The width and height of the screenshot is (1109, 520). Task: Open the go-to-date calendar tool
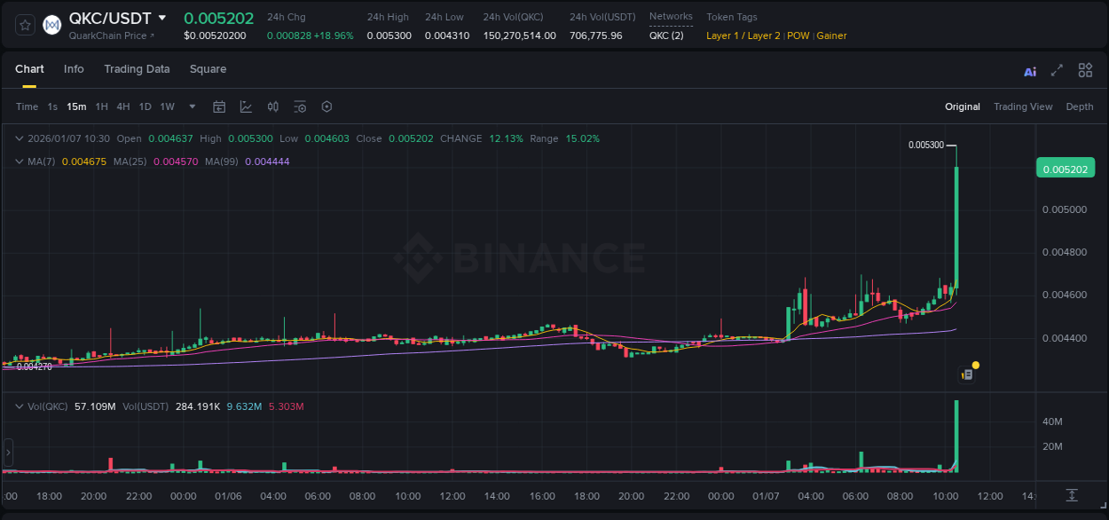(x=219, y=106)
